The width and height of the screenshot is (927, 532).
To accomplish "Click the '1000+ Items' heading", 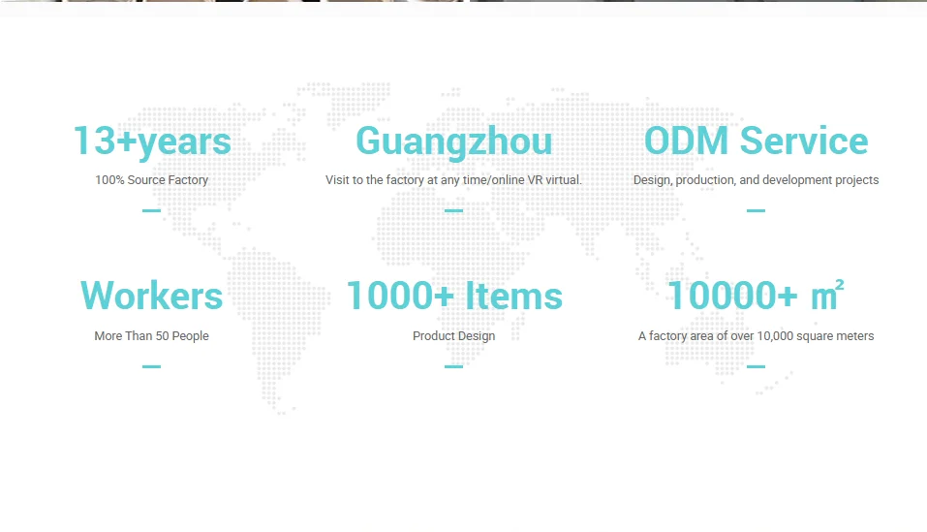I will (x=454, y=296).
